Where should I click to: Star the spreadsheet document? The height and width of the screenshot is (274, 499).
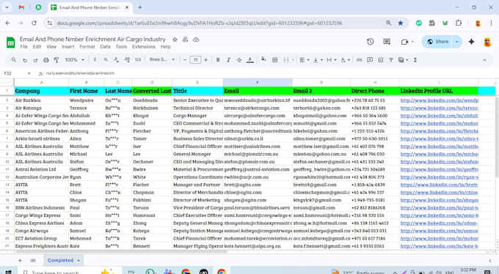coord(175,40)
